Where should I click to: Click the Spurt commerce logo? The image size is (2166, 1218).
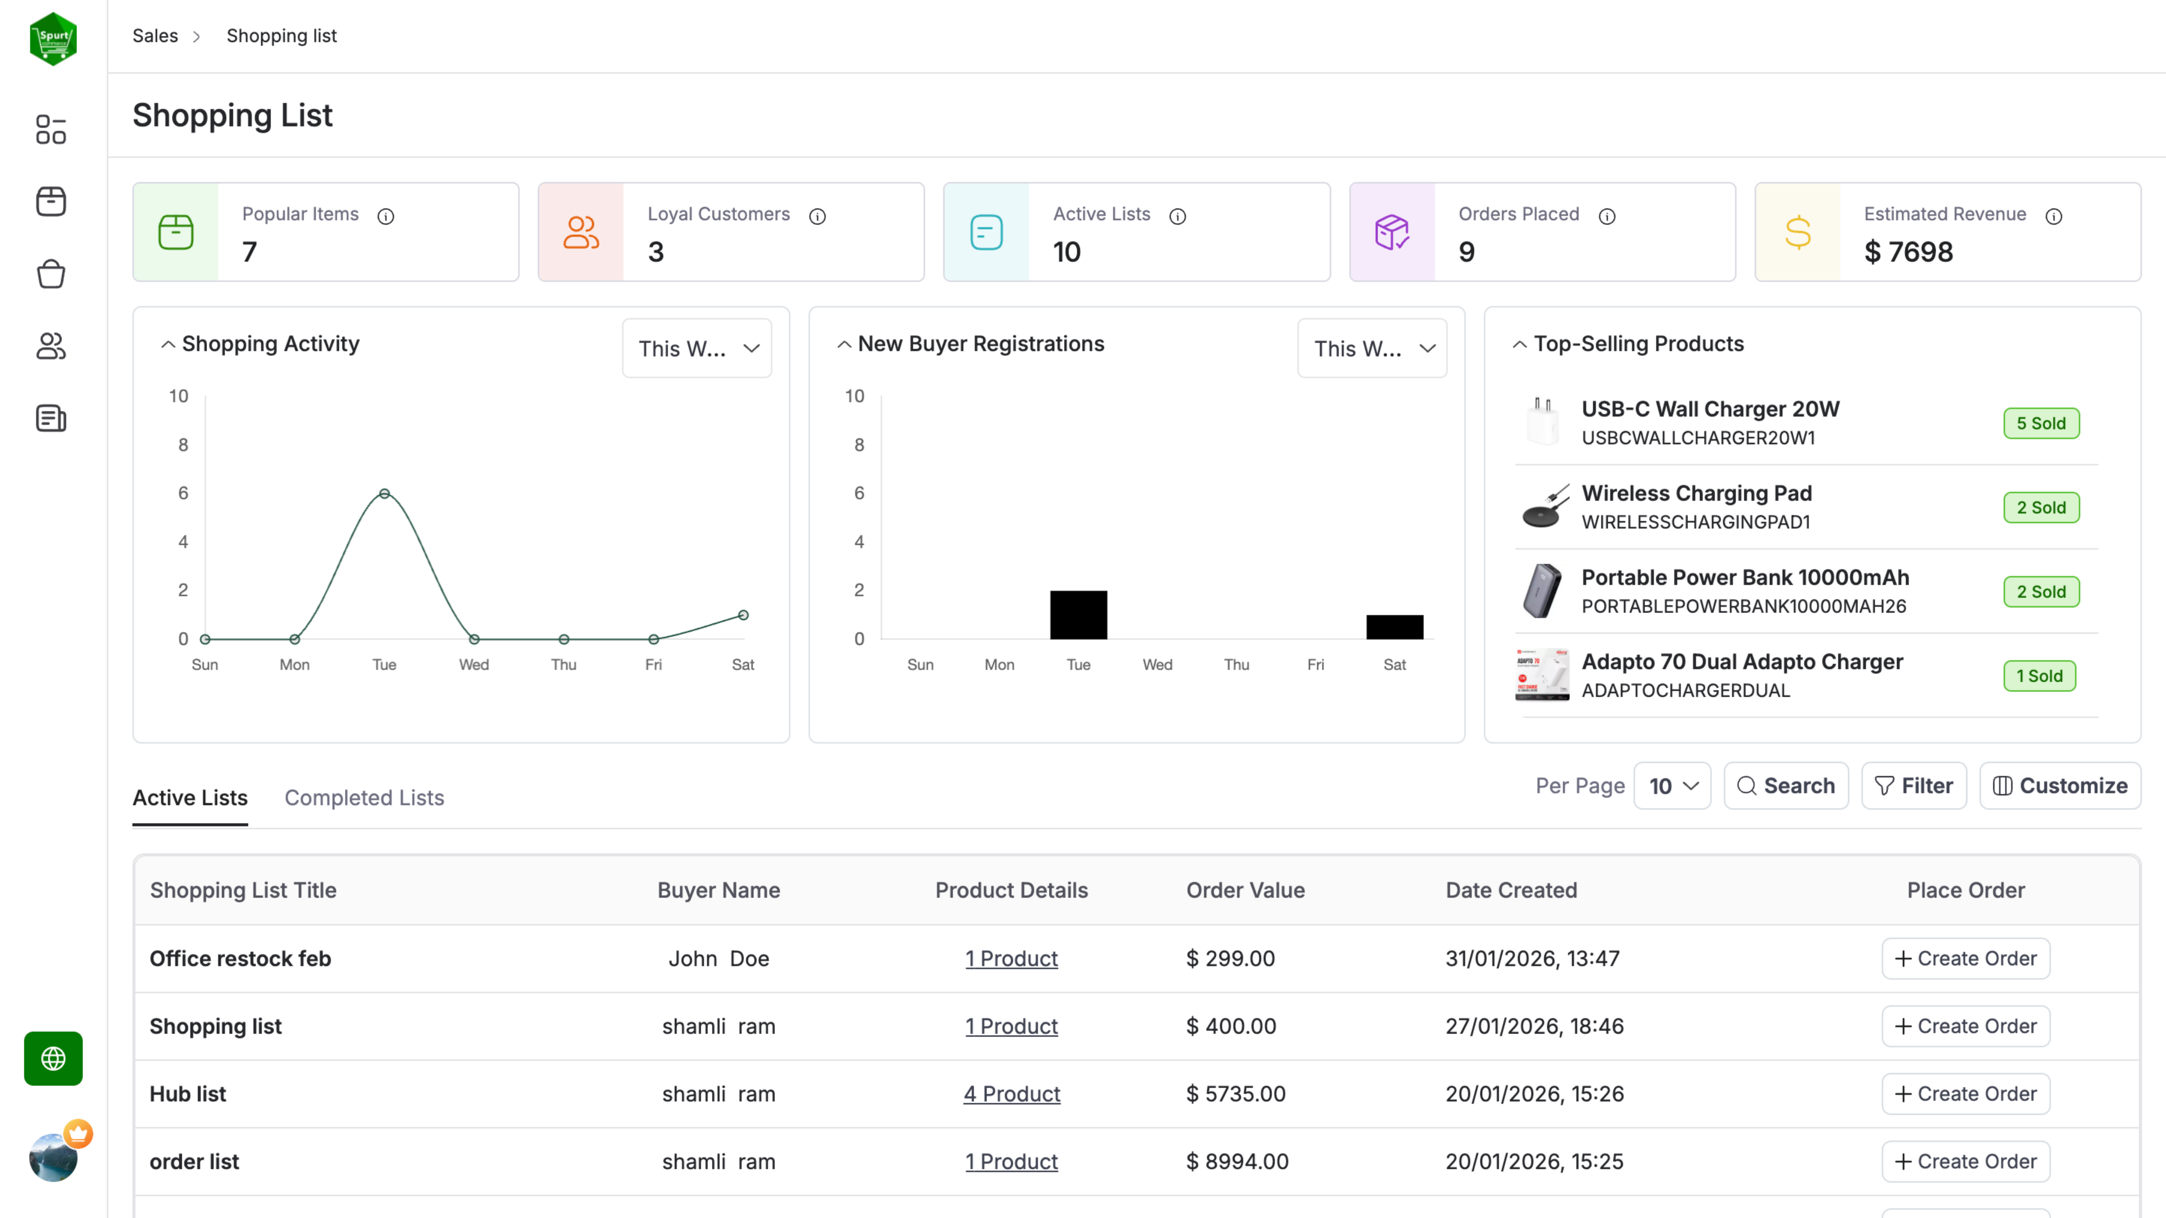click(x=53, y=38)
